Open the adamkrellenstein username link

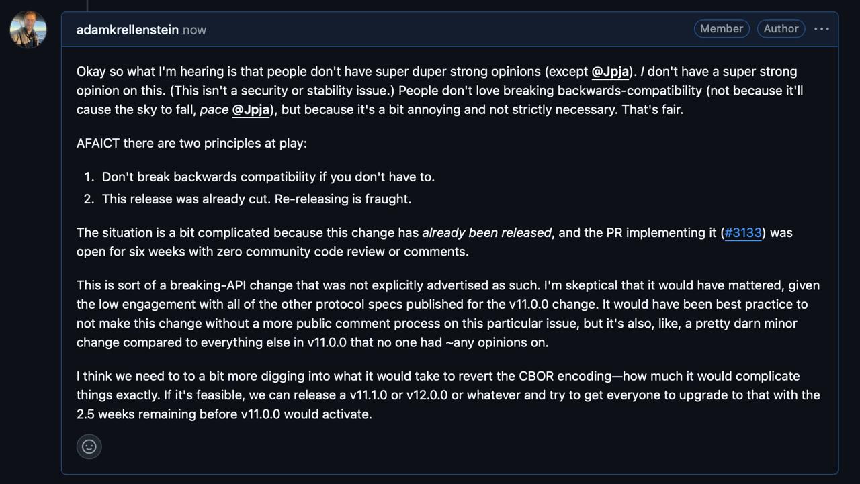pos(128,30)
